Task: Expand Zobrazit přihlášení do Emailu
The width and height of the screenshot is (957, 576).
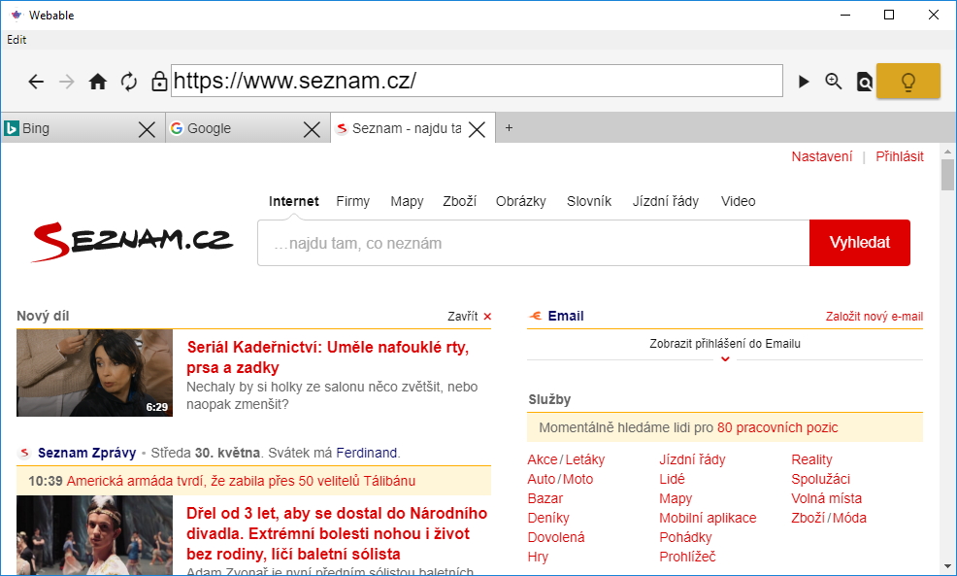Action: pyautogui.click(x=724, y=344)
